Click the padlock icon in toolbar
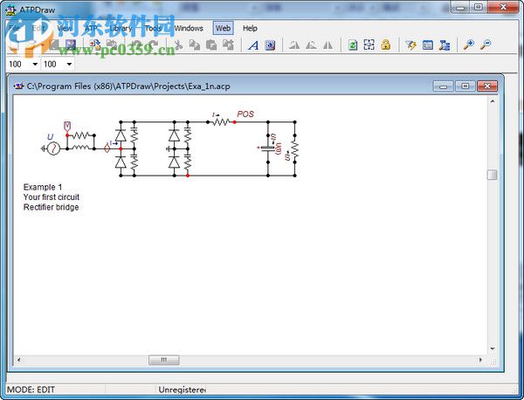 tap(385, 45)
